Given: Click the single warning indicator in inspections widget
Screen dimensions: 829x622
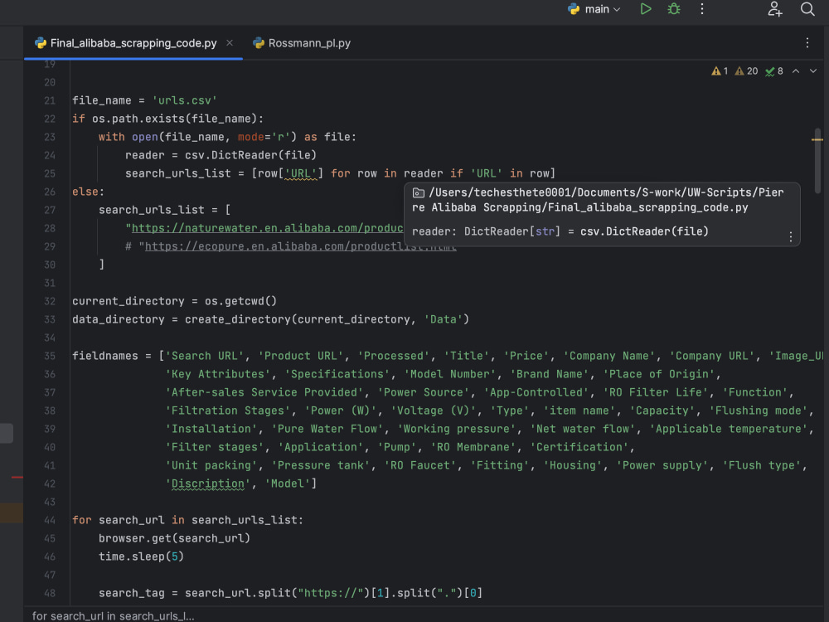Looking at the screenshot, I should pyautogui.click(x=720, y=71).
